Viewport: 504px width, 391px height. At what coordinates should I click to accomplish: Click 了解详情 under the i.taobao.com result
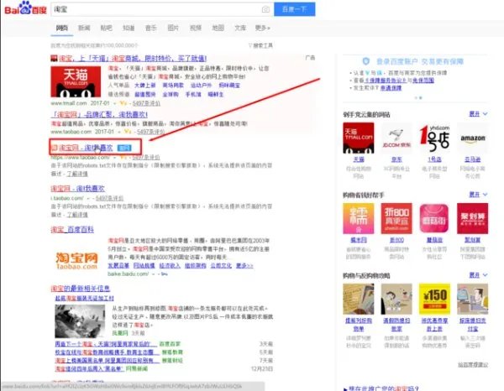pos(77,215)
